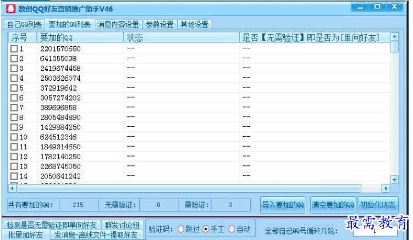The width and height of the screenshot is (413, 240).
Task: Switch to 自己QQ列表 tab
Action: click(24, 25)
